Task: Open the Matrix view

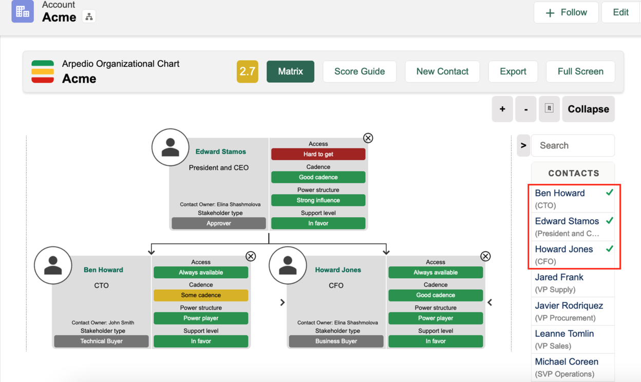Action: [x=290, y=71]
